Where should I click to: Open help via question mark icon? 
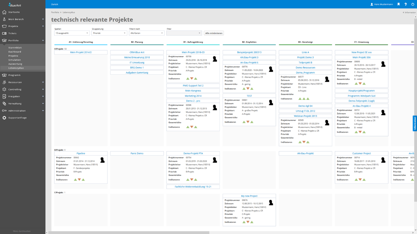(x=405, y=4)
